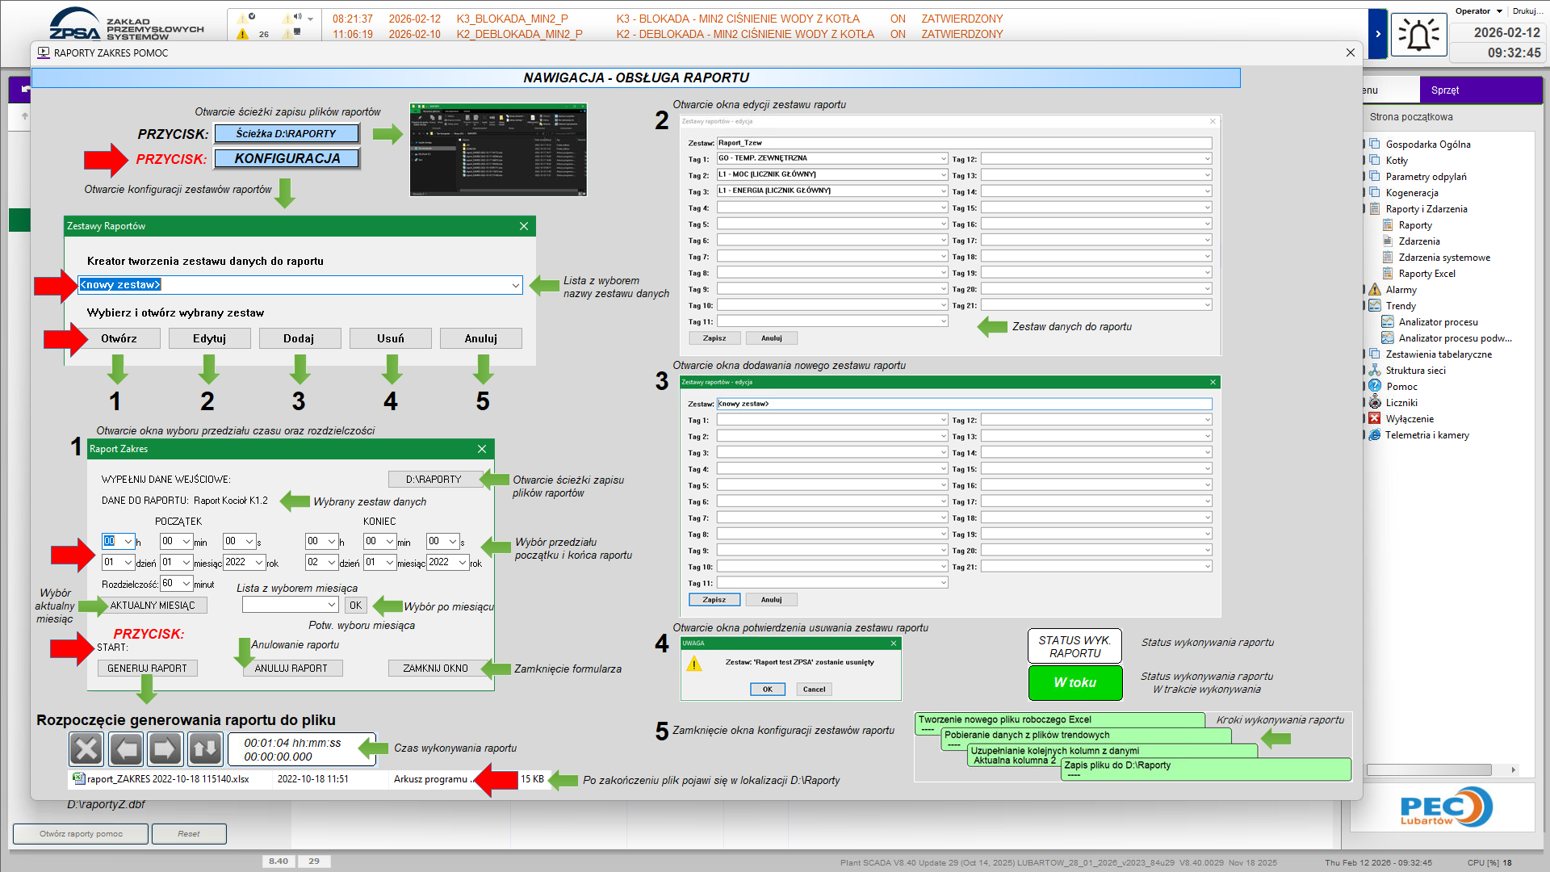Click active alarms count warning icon
This screenshot has width=1550, height=872.
[243, 34]
